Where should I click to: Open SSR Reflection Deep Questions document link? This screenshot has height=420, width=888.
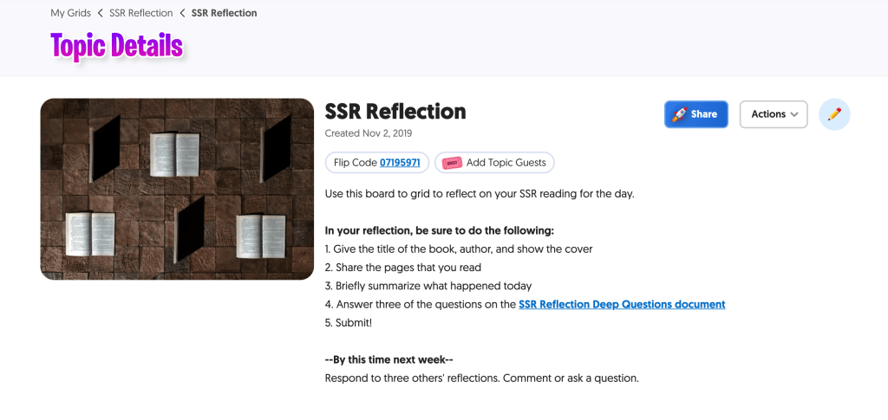[622, 305]
